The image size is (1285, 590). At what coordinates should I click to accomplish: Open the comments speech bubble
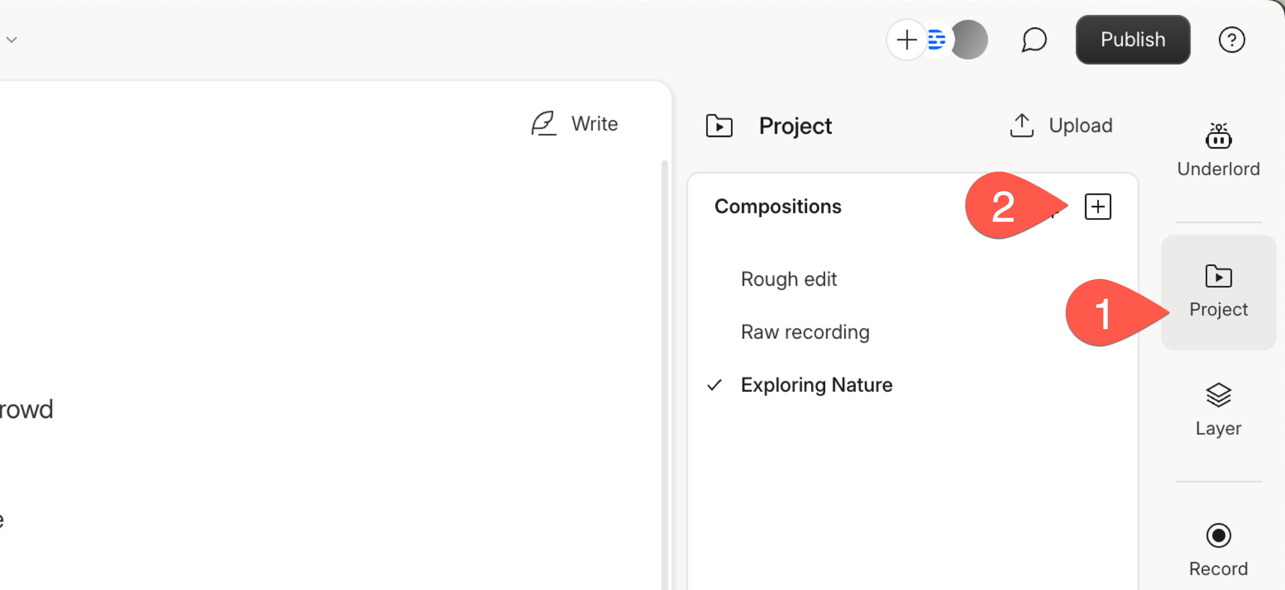click(1034, 40)
